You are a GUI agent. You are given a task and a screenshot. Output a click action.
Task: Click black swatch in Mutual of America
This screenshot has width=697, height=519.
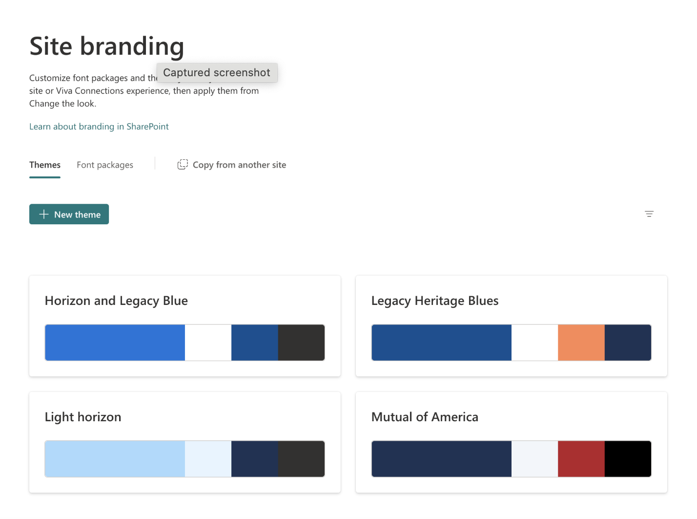click(x=628, y=459)
